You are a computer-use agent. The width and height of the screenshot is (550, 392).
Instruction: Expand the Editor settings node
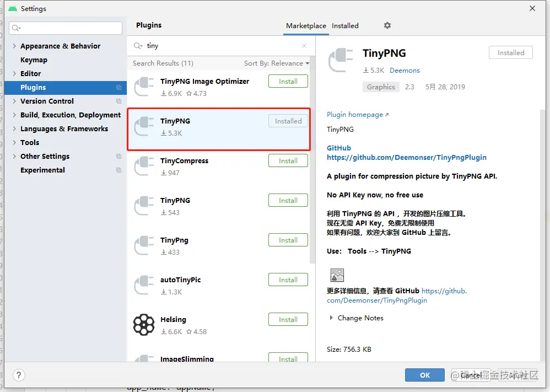14,73
